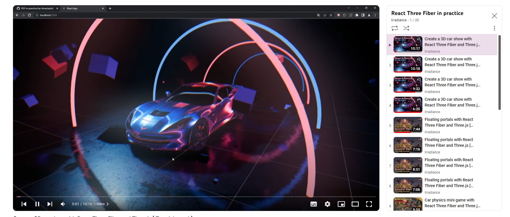Click the in-video browser extensions puzzle icon
The image size is (510, 217).
[357, 15]
